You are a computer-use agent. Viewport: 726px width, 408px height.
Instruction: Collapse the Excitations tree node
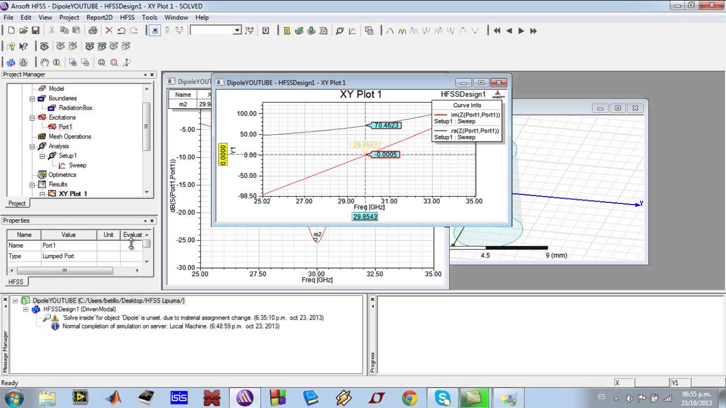click(x=32, y=118)
